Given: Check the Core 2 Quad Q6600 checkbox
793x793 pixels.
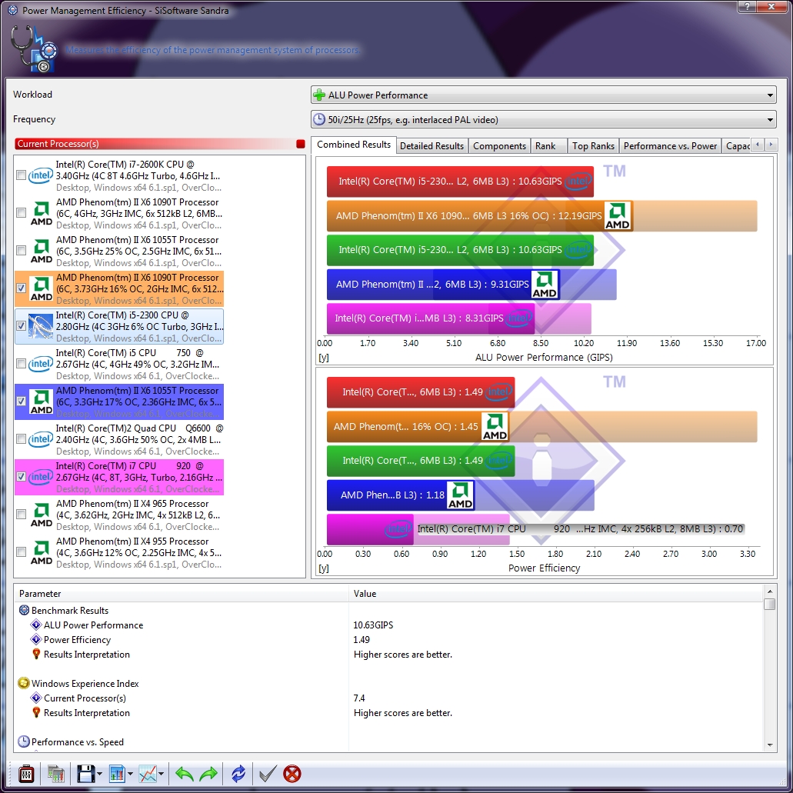Looking at the screenshot, I should coord(21,439).
